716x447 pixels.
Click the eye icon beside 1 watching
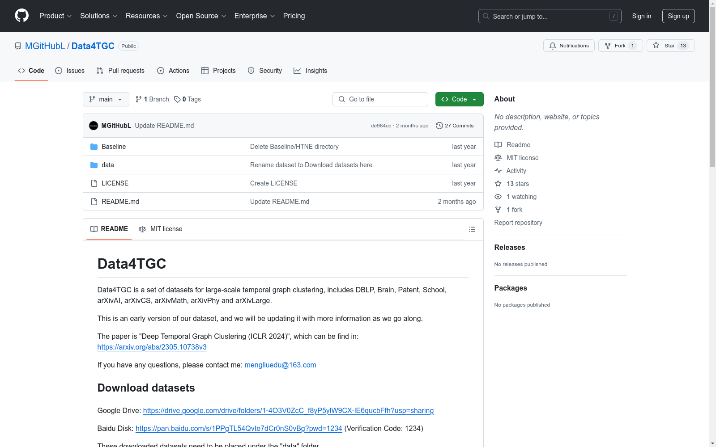[x=498, y=197]
